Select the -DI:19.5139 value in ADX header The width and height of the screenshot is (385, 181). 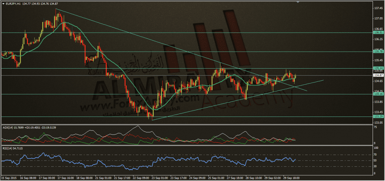[48, 128]
